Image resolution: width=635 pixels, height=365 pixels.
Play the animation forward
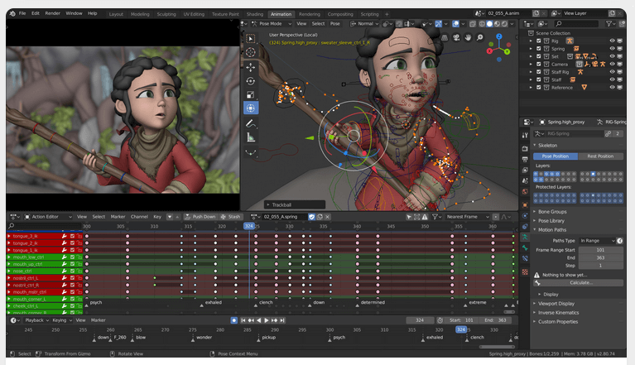pos(267,320)
